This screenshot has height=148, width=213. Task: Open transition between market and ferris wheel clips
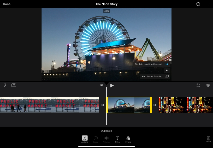pos(103,105)
